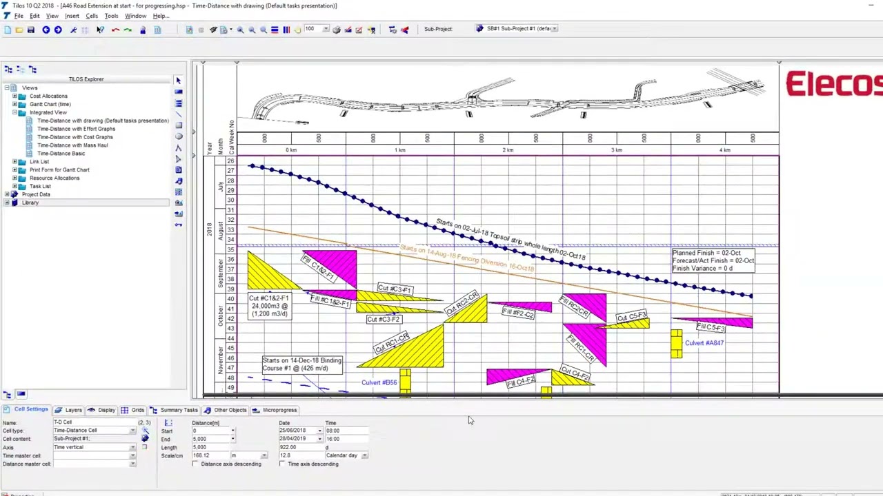Select the polyline drawing tool
883x496 pixels.
click(x=179, y=147)
